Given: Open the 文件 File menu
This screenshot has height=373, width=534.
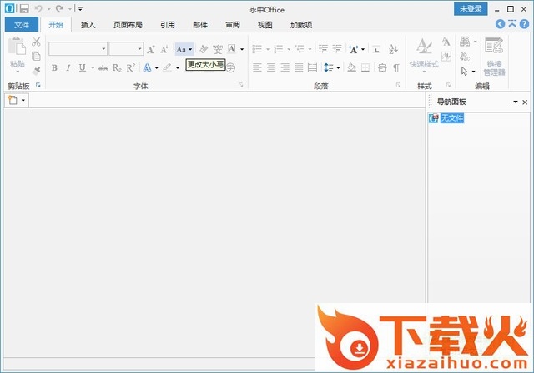Looking at the screenshot, I should (x=22, y=25).
